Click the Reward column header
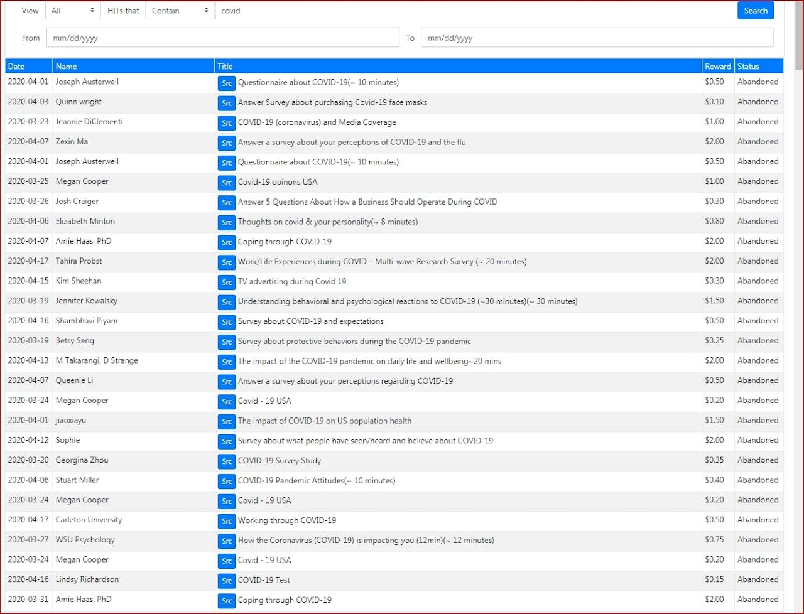This screenshot has width=804, height=614. click(x=717, y=67)
